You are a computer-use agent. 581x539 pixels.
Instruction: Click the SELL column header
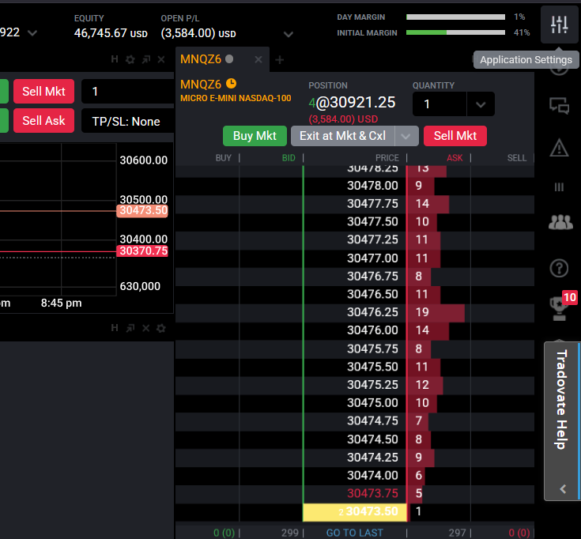coord(516,158)
